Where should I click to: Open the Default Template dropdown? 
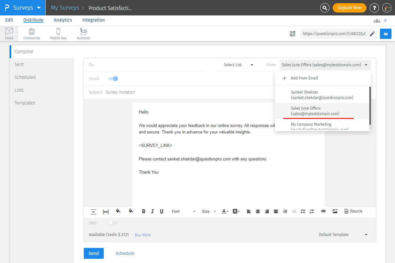pyautogui.click(x=343, y=235)
